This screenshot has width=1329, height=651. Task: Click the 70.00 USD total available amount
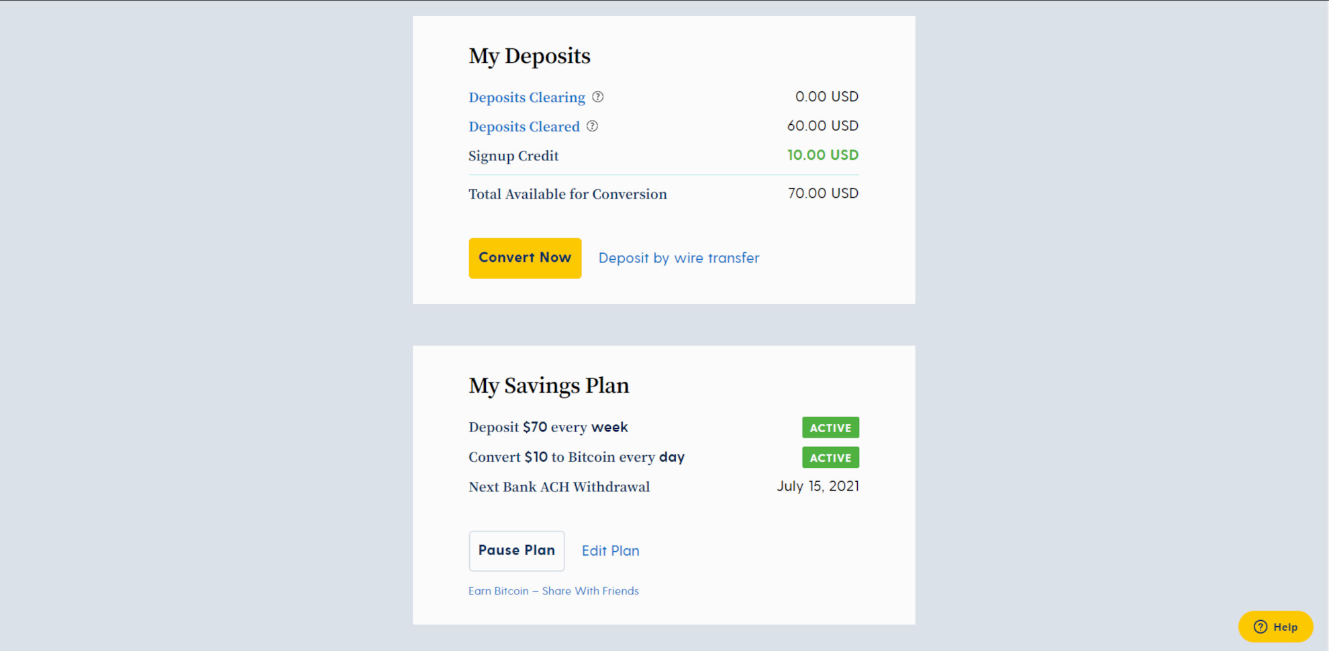point(823,193)
